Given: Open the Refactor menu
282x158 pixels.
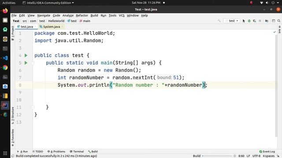Looking at the screenshot, I should [x=82, y=15].
